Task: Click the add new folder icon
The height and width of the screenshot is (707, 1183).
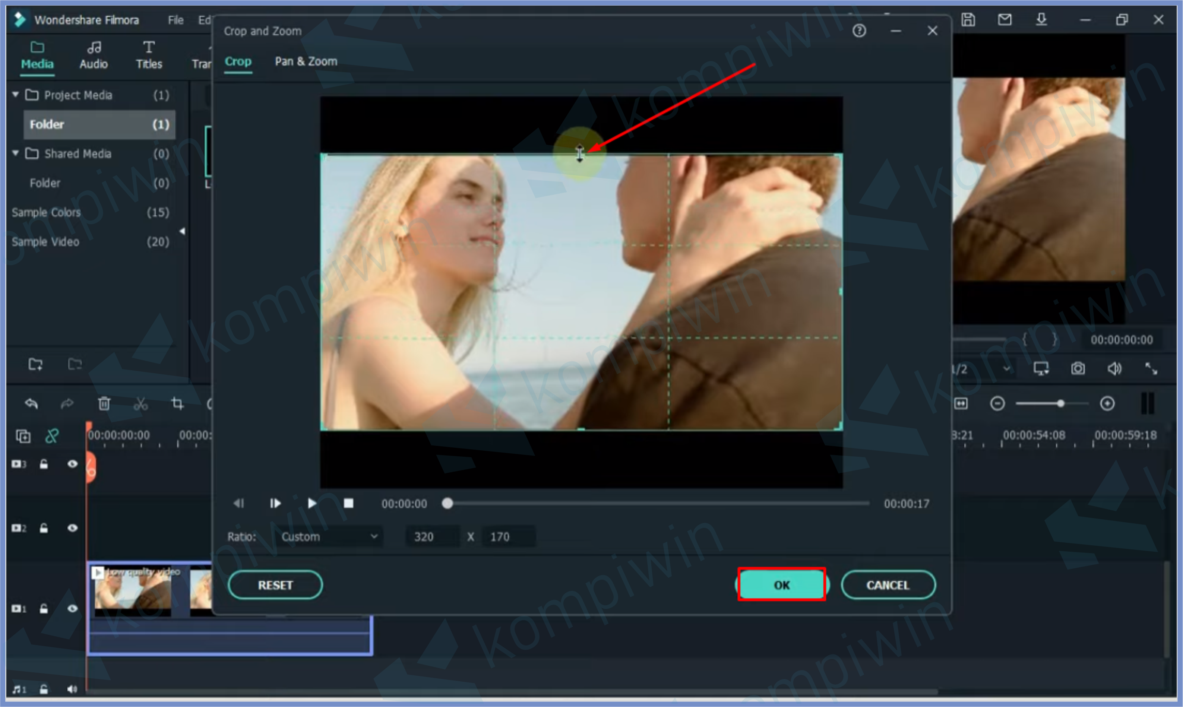Action: (35, 364)
